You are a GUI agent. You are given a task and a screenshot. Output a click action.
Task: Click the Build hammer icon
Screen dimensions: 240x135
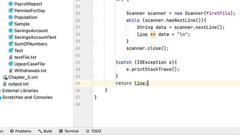(40, 131)
